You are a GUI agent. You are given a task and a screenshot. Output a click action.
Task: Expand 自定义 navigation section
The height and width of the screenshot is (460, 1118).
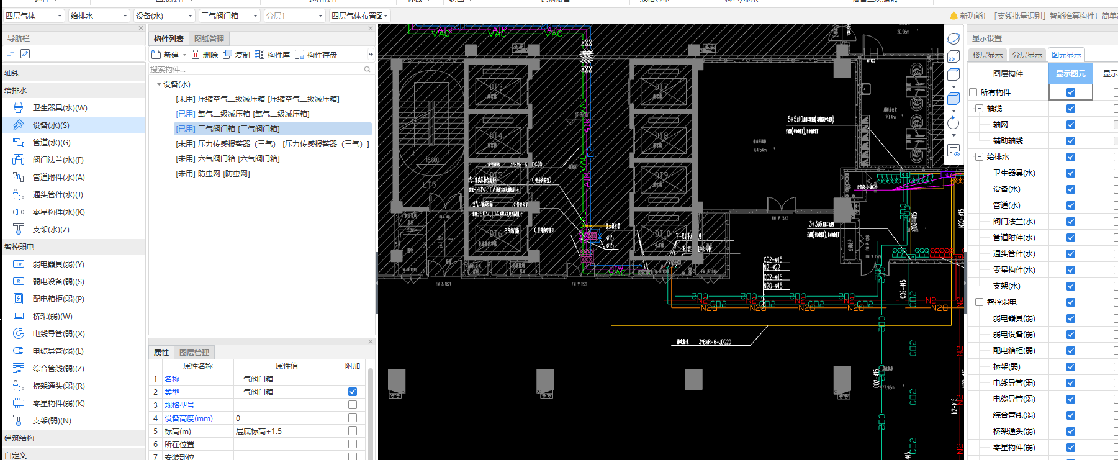click(73, 454)
